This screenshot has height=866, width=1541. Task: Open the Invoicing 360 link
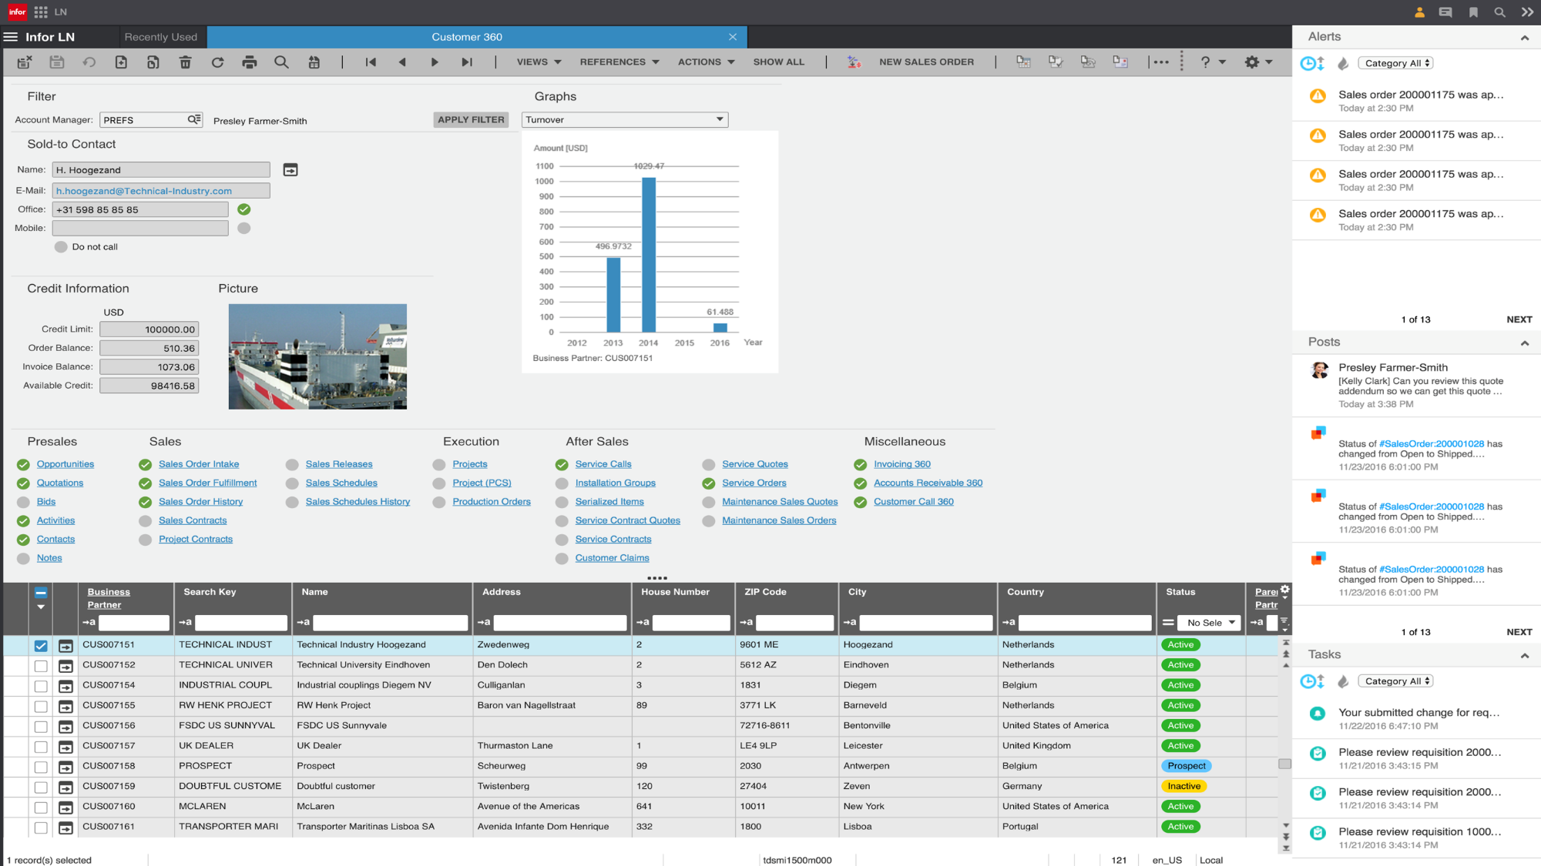pos(902,464)
